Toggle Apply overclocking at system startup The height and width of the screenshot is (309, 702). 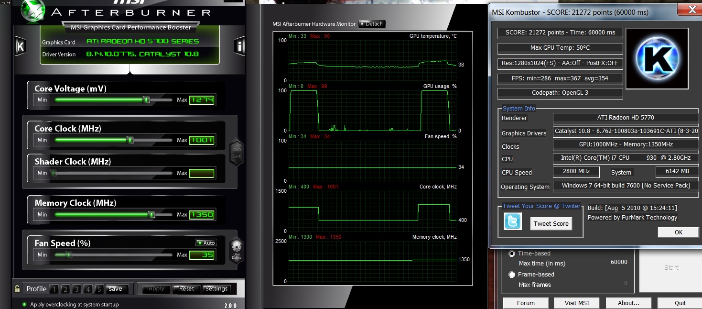[25, 304]
